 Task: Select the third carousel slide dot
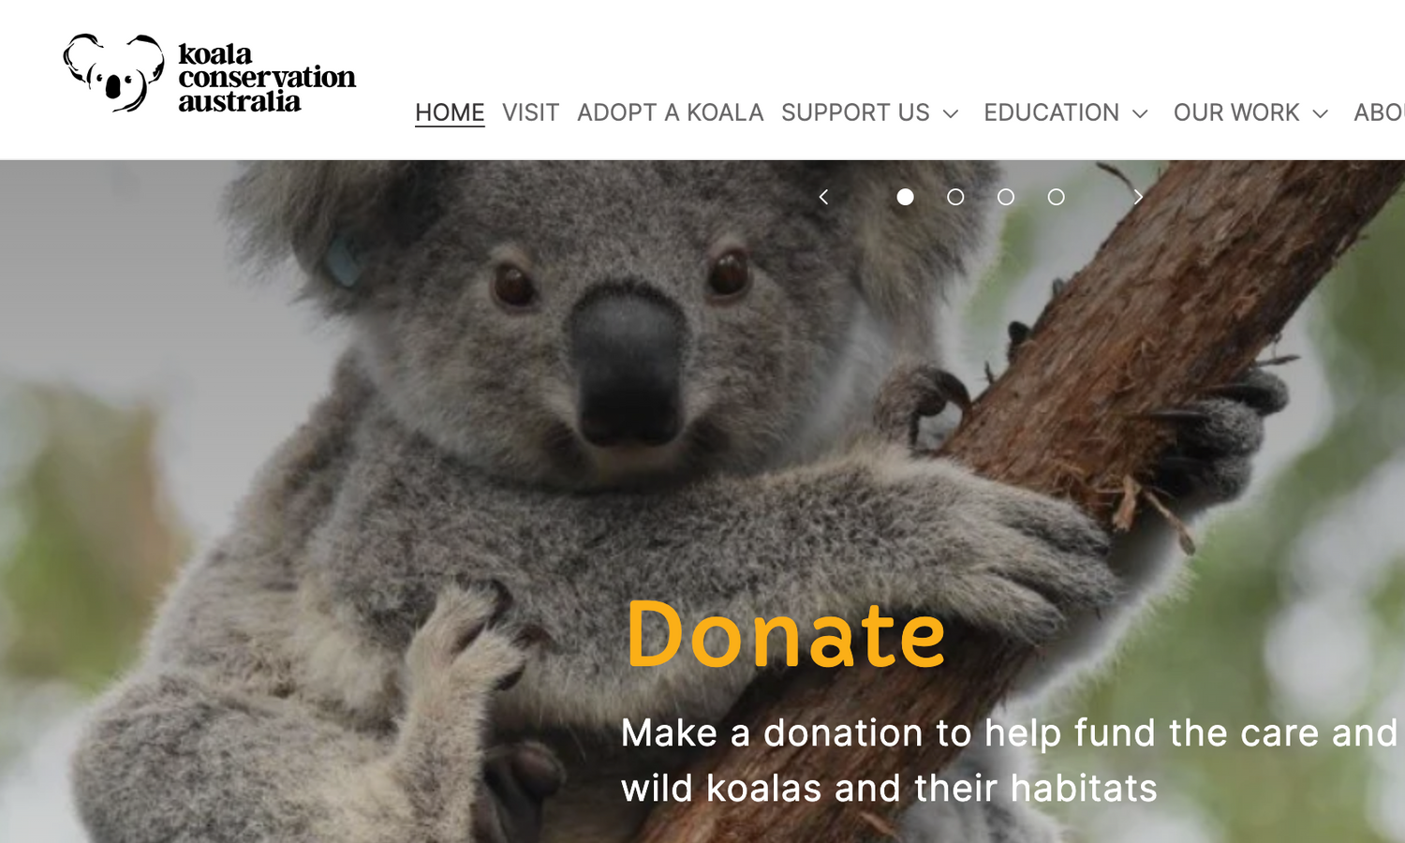[x=1006, y=197]
